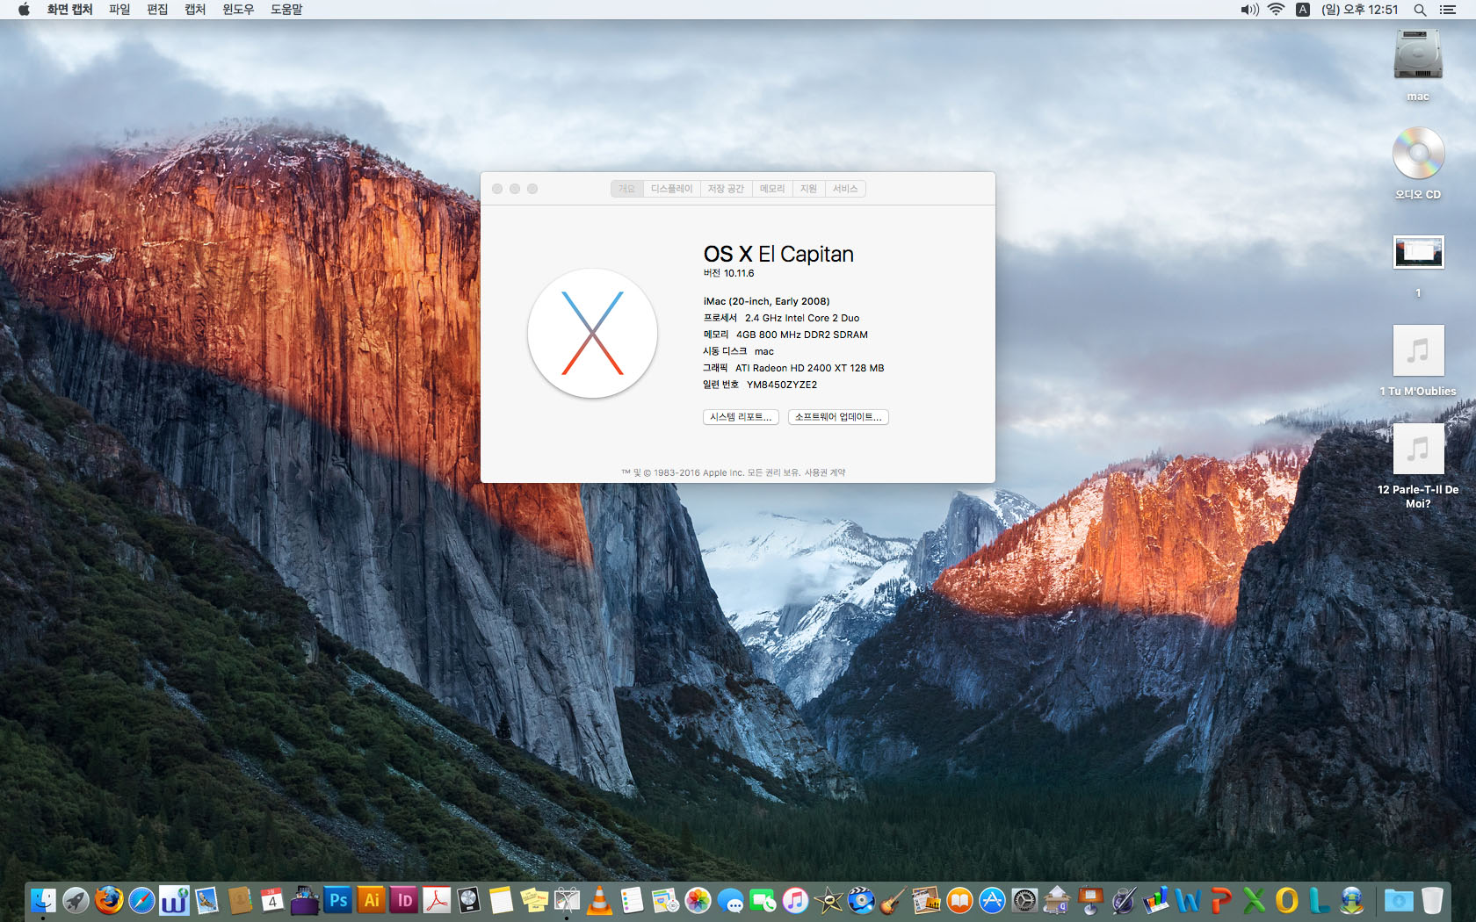Image resolution: width=1476 pixels, height=922 pixels.
Task: Open iTunes from the dock
Action: (x=795, y=900)
